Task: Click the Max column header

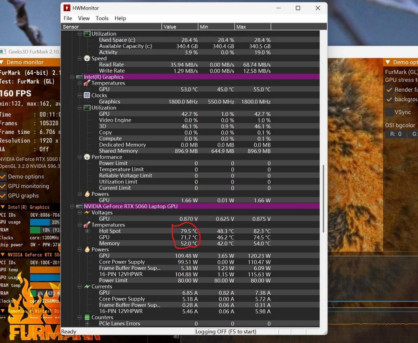Action: [x=253, y=27]
